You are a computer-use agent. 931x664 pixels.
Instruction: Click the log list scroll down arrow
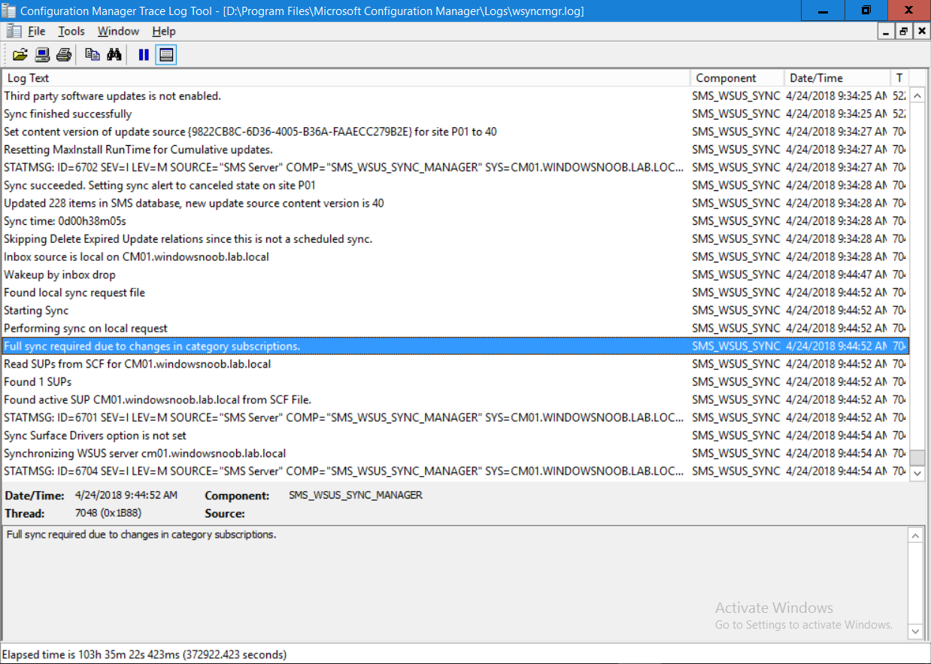pos(917,473)
